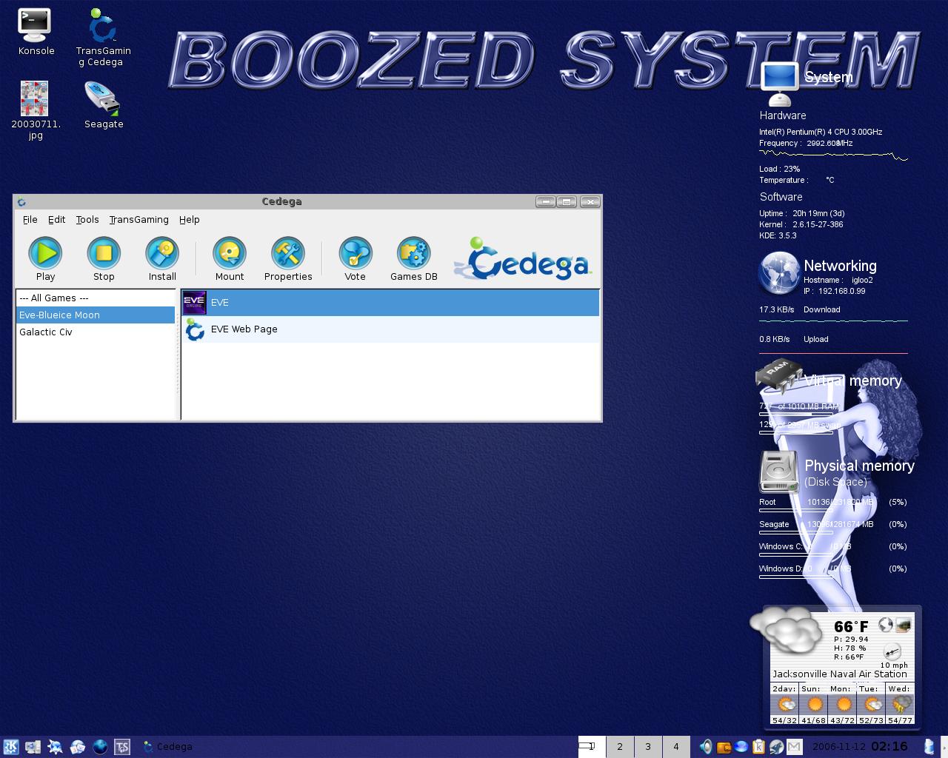This screenshot has width=948, height=758.
Task: Minimize the Cedega window
Action: [546, 201]
